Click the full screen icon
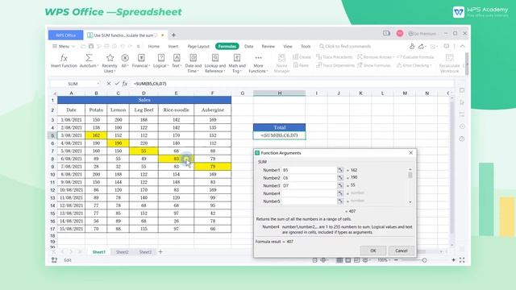The image size is (516, 290). (x=462, y=260)
